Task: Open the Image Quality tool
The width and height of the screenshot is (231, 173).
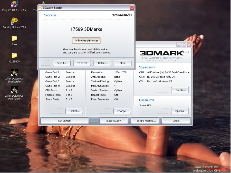Action: tap(114, 121)
